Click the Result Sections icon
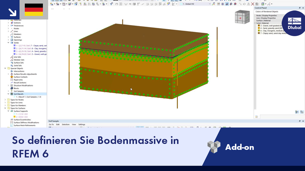Image resolution: width=305 pixels, height=171 pixels. (12, 83)
